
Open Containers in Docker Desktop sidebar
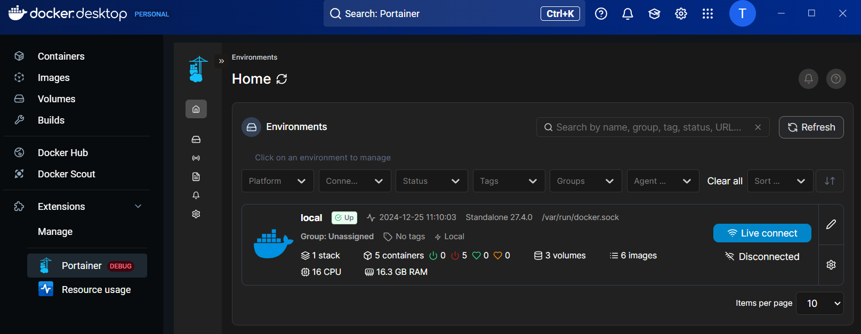coord(61,56)
